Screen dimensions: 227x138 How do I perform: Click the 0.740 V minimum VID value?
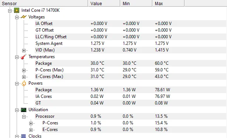(x=129, y=50)
